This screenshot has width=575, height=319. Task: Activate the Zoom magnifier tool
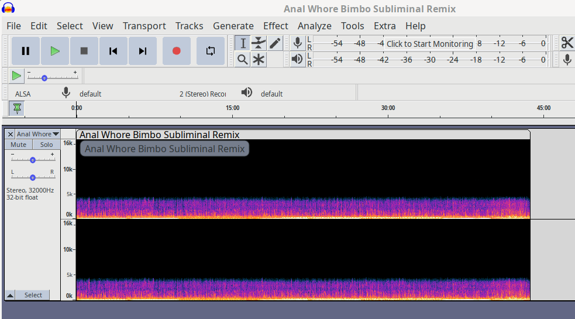243,59
